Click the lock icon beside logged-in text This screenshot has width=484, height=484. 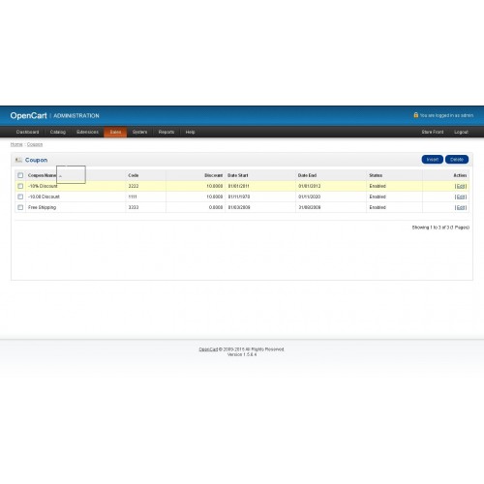click(416, 115)
